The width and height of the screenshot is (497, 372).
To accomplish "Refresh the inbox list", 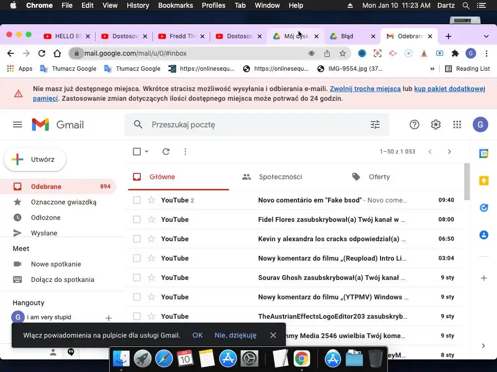I will pyautogui.click(x=166, y=152).
